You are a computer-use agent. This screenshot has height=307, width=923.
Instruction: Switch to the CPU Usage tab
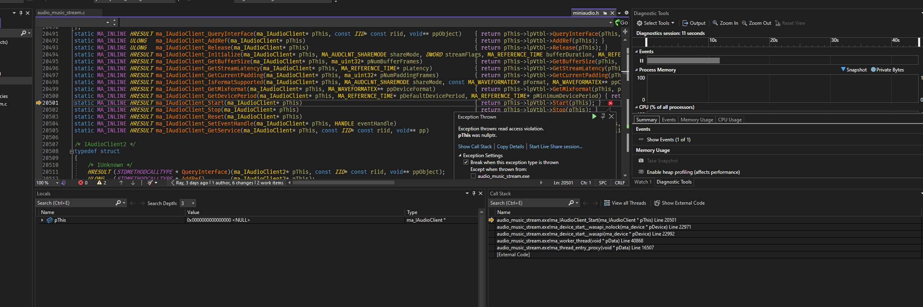click(x=729, y=120)
